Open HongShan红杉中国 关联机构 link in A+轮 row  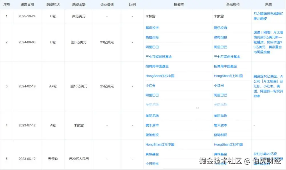228,76
